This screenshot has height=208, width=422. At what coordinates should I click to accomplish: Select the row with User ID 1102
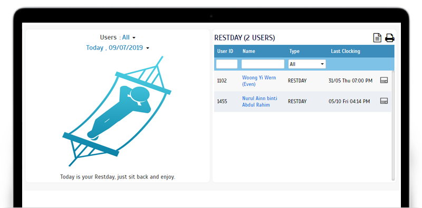(303, 81)
